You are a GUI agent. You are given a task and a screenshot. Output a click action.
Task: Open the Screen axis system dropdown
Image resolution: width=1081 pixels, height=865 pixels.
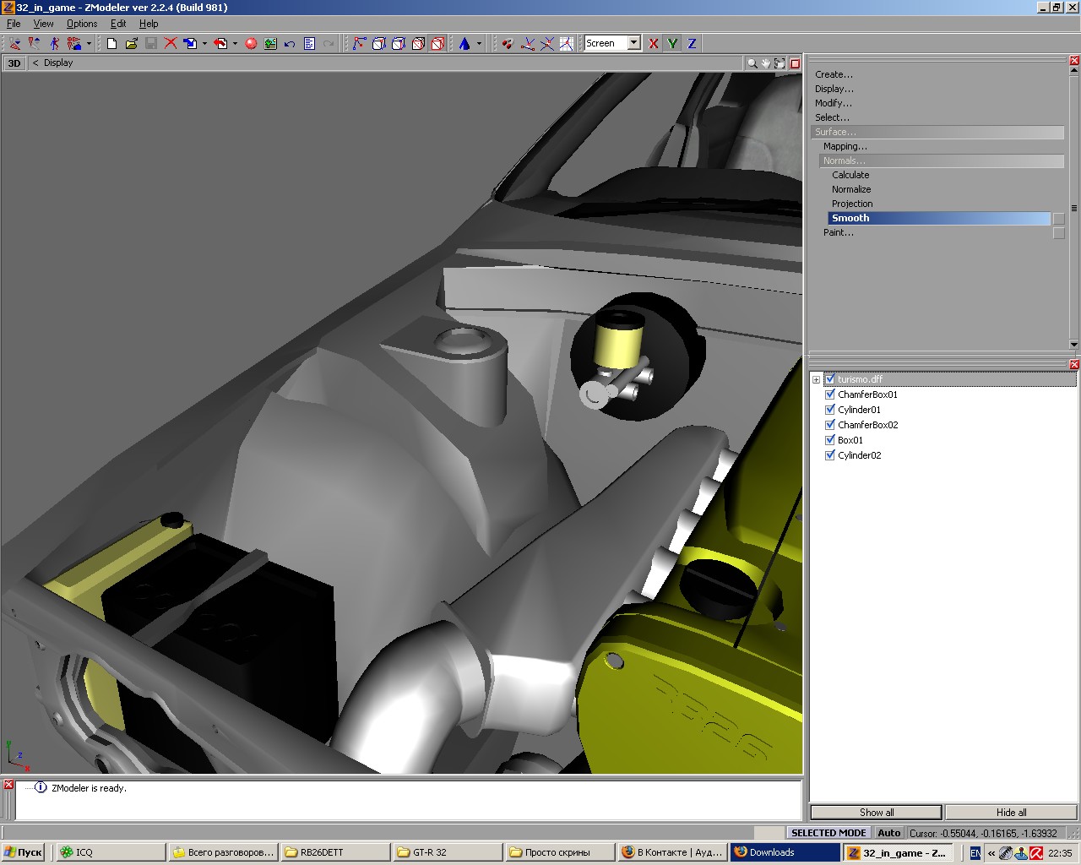click(x=634, y=43)
